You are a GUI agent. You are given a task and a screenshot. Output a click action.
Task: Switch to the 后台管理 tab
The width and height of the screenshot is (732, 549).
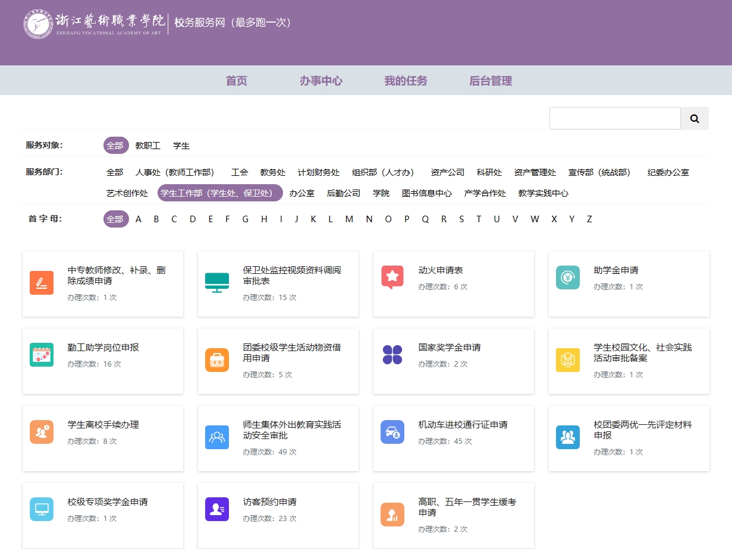pos(491,81)
